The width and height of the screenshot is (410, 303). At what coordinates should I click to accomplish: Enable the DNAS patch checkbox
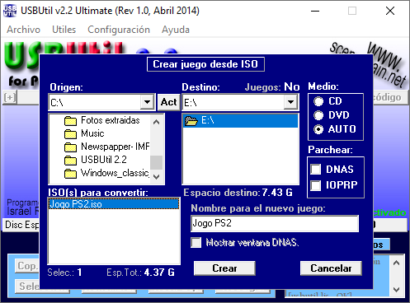[x=315, y=170]
